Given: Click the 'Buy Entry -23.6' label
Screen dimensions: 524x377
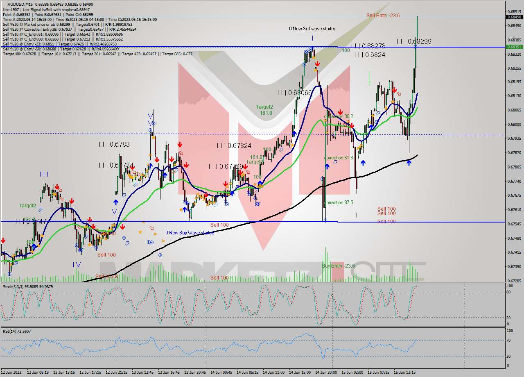Looking at the screenshot, I should [x=338, y=266].
